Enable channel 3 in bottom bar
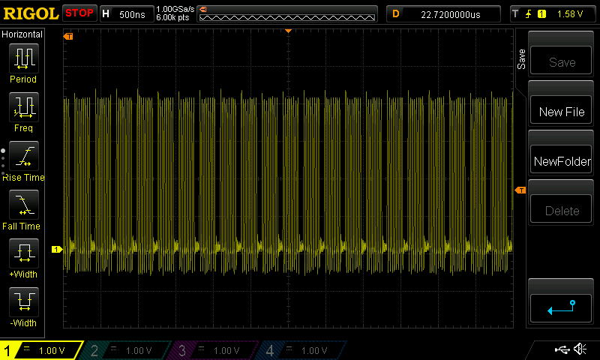Viewport: 600px width, 360px height. (x=215, y=350)
